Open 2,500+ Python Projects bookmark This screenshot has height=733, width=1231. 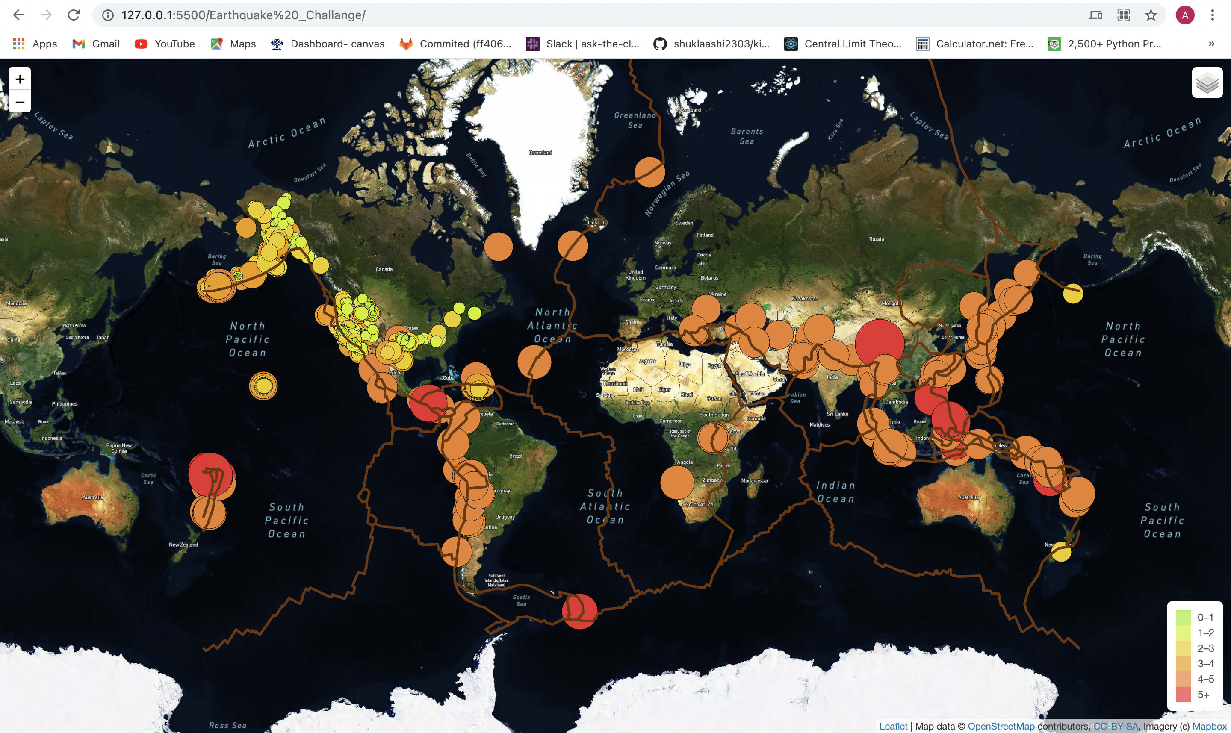[x=1104, y=44]
